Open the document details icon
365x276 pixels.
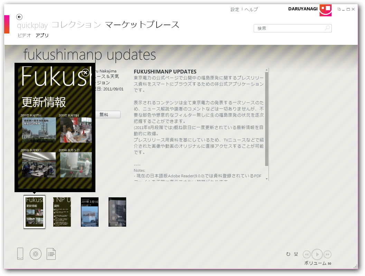[x=51, y=254]
